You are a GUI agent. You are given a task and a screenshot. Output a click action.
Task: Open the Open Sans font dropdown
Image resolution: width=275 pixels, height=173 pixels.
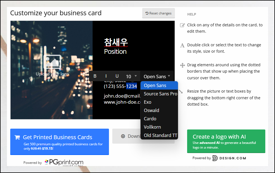157,76
